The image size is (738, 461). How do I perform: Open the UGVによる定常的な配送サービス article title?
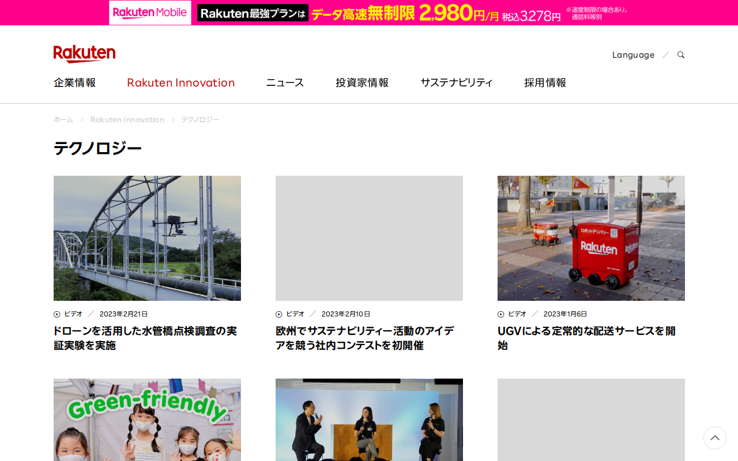point(587,338)
